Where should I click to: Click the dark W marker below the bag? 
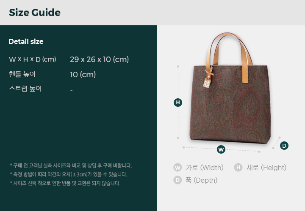tap(221, 149)
